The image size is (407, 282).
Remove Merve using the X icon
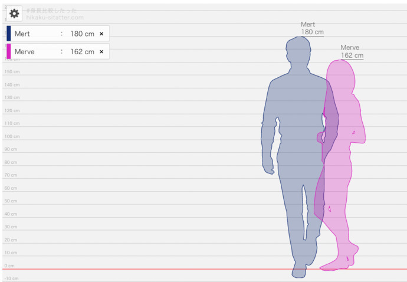click(101, 52)
